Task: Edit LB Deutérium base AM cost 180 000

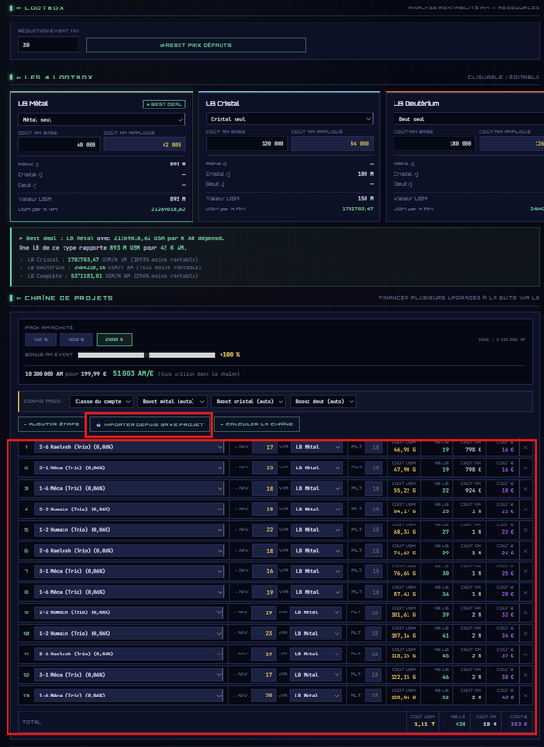Action: 435,143
